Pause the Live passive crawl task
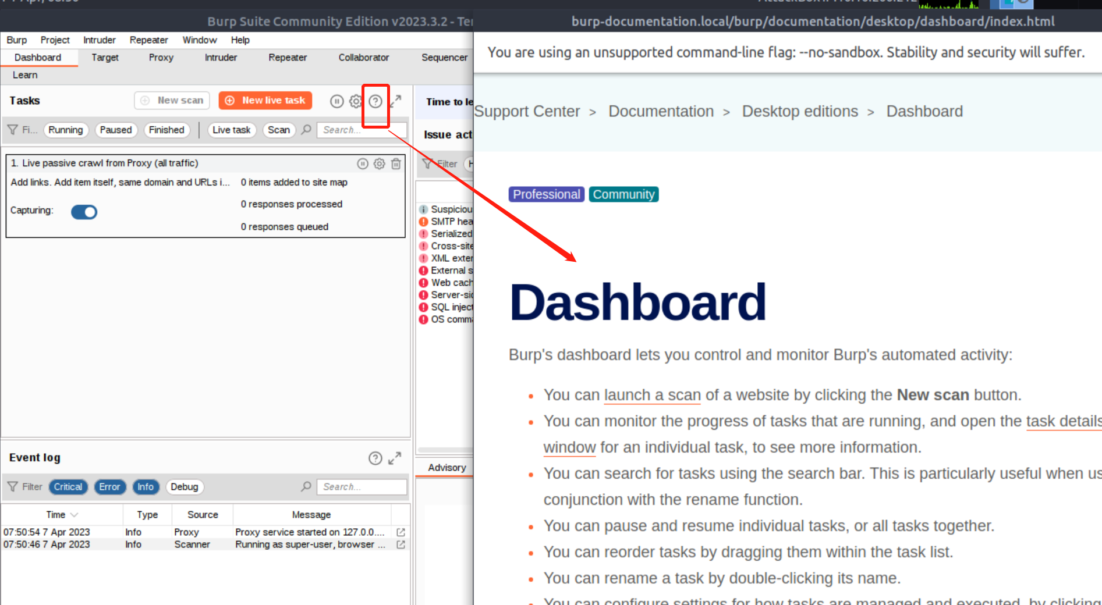Screen dimensions: 1102x605 363,164
